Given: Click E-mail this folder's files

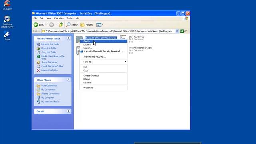Looking at the screenshot, I should [x=52, y=66].
